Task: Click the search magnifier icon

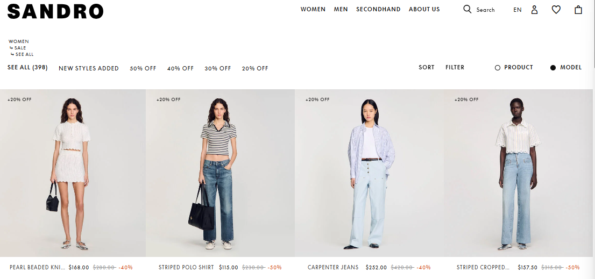Action: tap(467, 9)
